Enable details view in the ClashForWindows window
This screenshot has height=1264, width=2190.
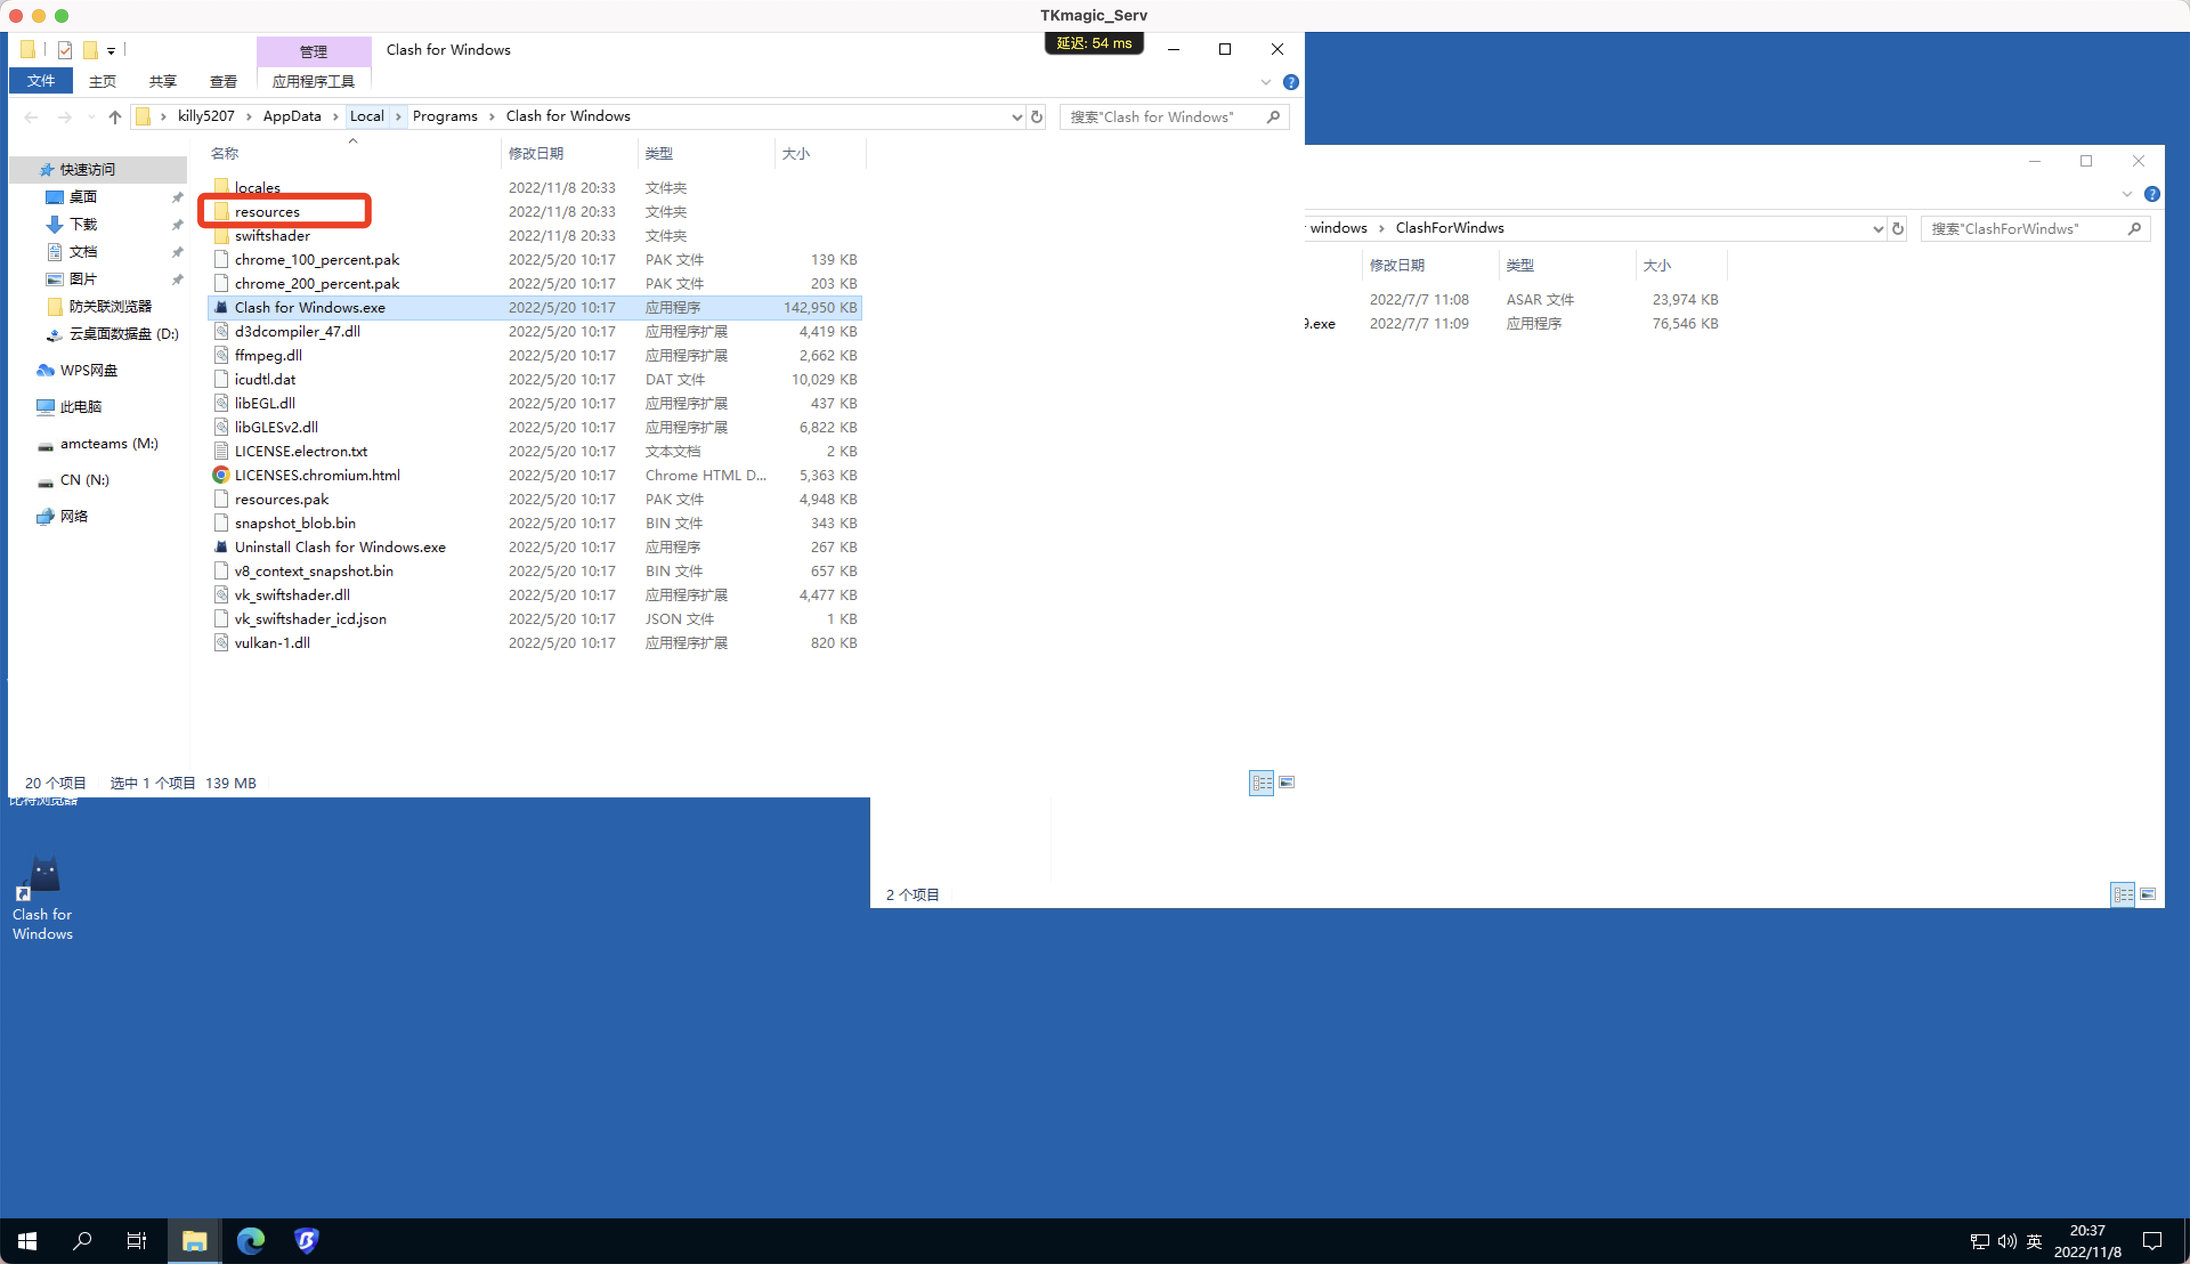[x=2123, y=894]
